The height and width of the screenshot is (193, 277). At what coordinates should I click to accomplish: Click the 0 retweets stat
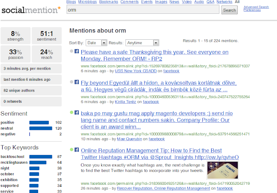31,101
